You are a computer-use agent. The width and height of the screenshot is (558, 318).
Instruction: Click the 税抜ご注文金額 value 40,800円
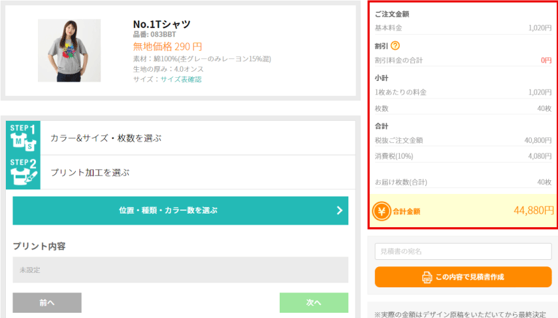click(x=538, y=140)
